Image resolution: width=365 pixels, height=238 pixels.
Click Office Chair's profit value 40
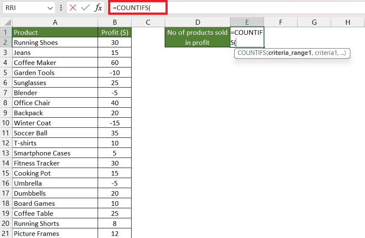click(x=115, y=103)
